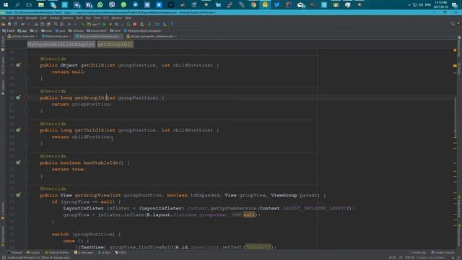This screenshot has height=260, width=462.
Task: Open the Analyze menu
Action: [55, 18]
